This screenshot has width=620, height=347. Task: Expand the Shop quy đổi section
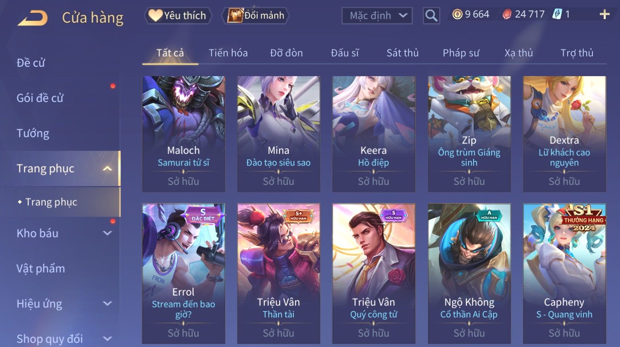coord(107,339)
